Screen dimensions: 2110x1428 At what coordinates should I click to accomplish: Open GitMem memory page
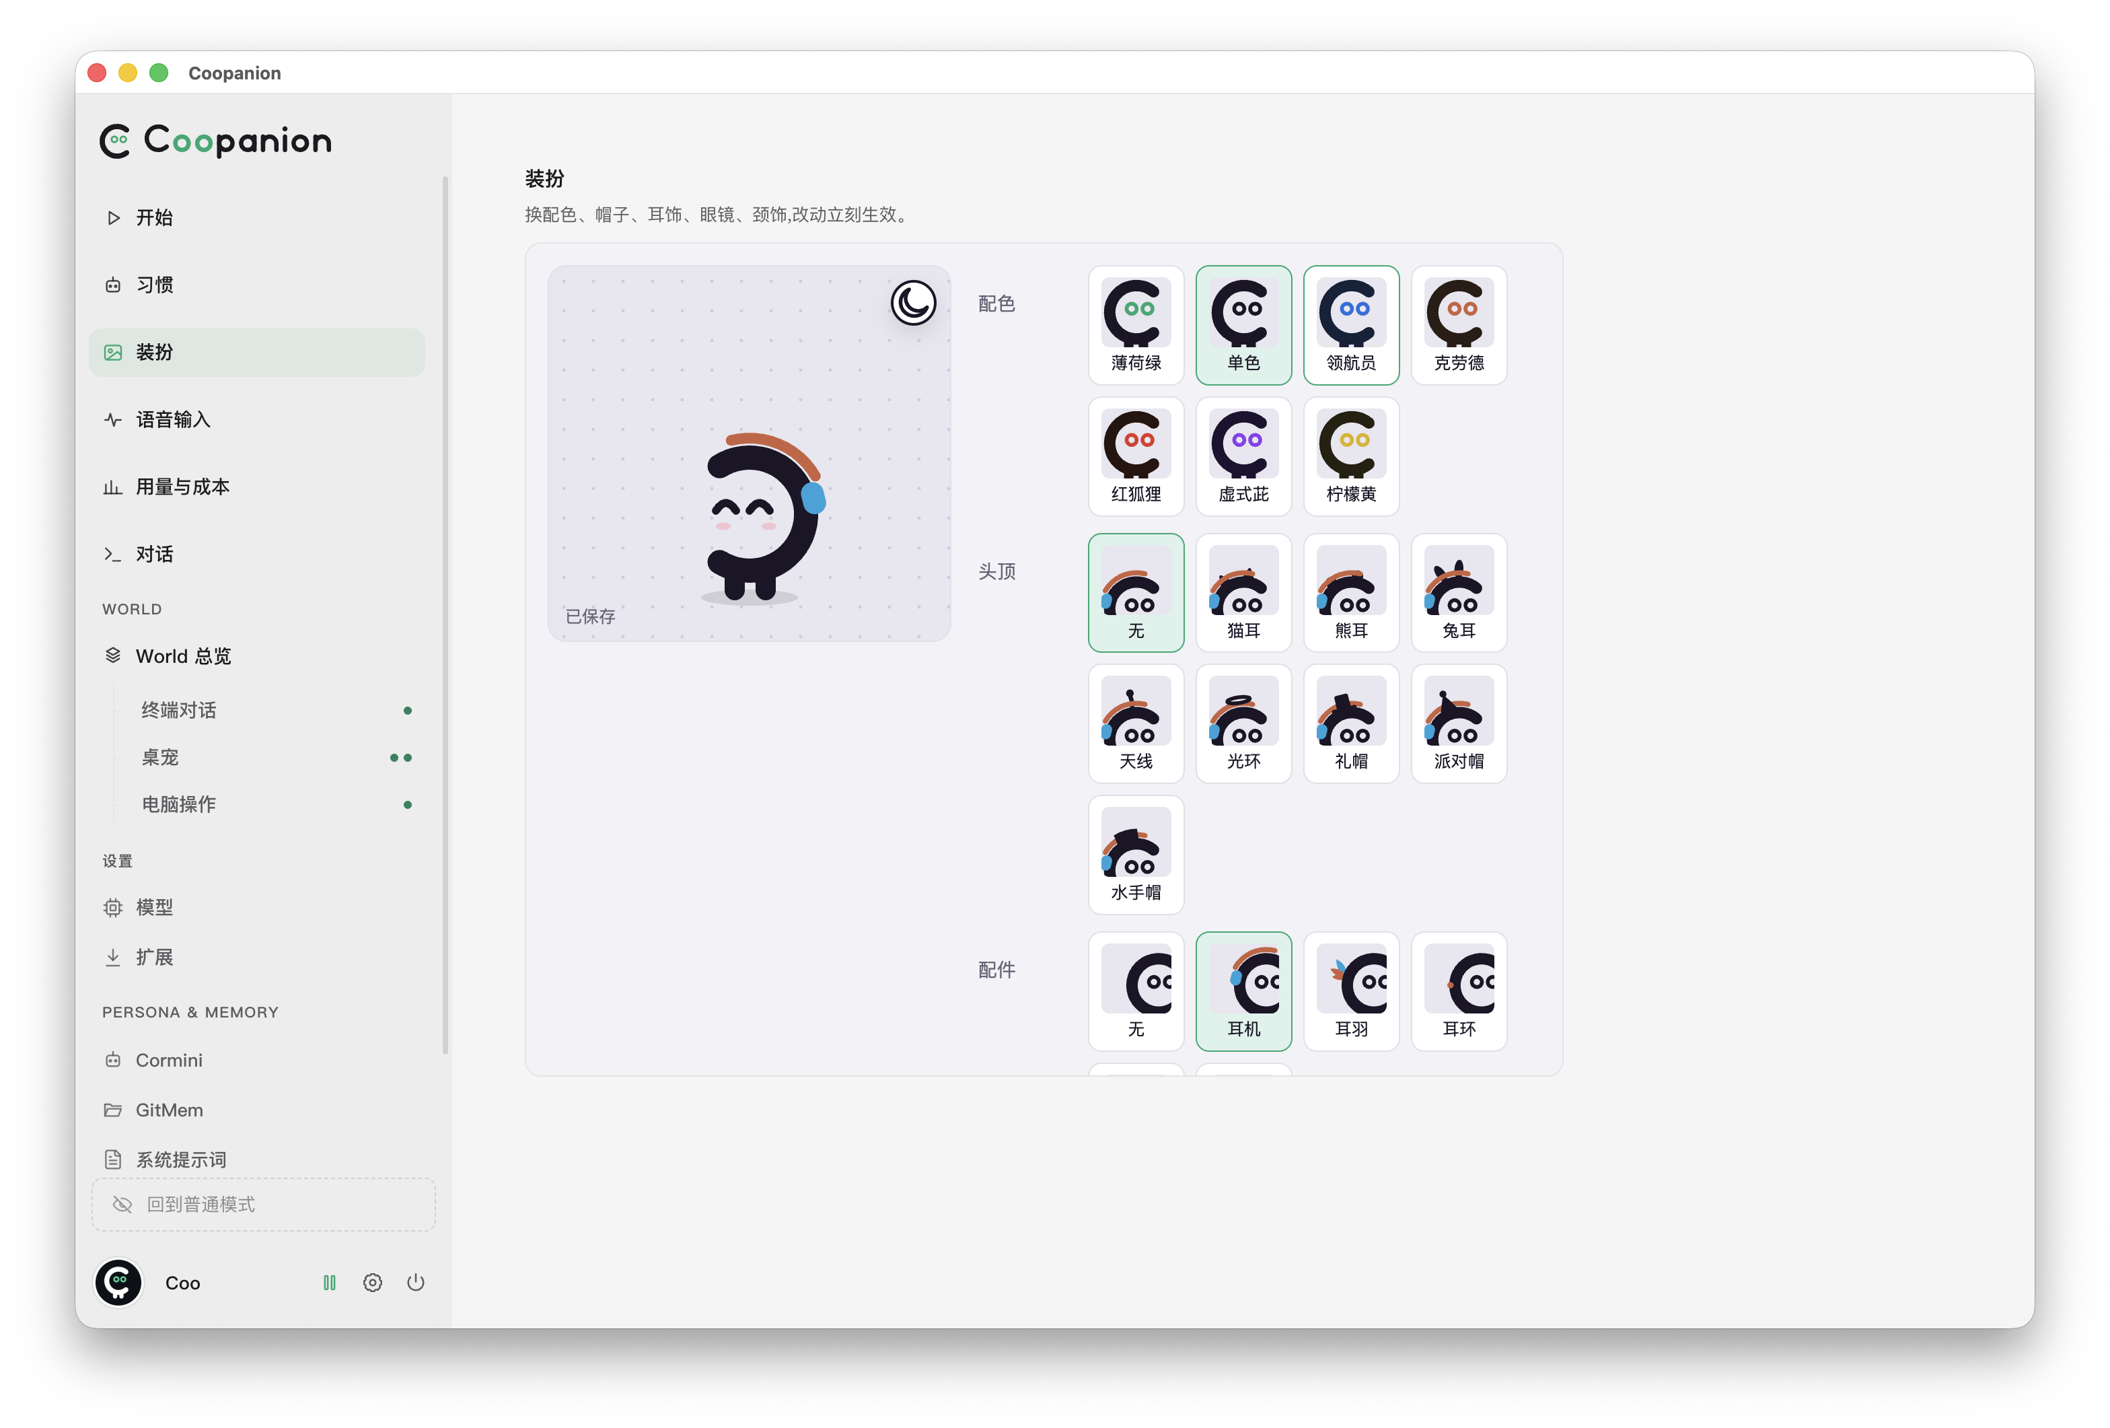tap(257, 1109)
